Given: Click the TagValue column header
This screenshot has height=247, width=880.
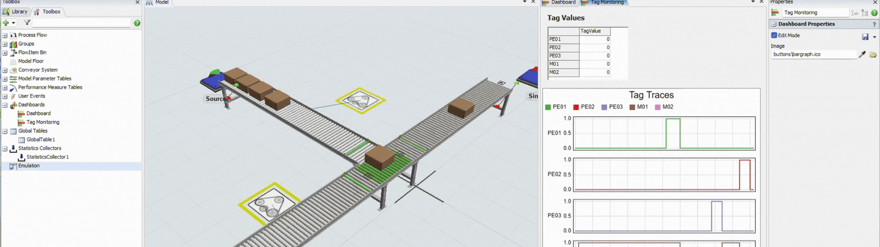Looking at the screenshot, I should (595, 31).
